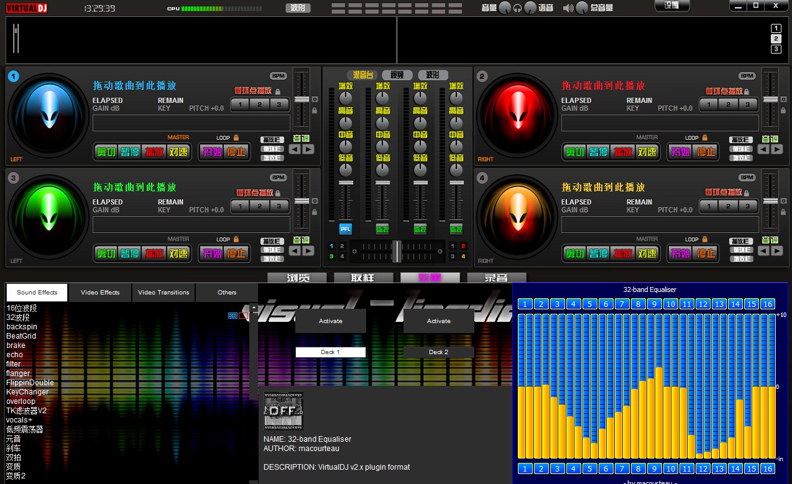Click deck 2 BPM button
Screen dimensions: 792x484
click(747, 76)
